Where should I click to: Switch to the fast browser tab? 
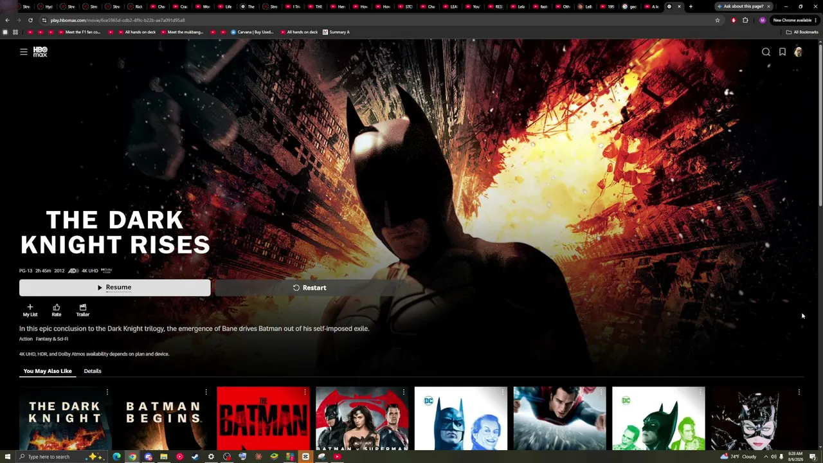541,6
